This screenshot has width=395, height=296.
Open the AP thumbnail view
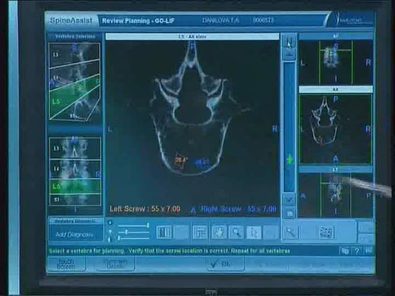point(336,62)
